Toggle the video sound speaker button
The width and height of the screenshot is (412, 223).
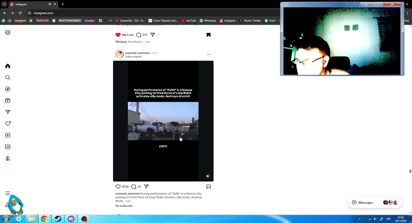[208, 176]
